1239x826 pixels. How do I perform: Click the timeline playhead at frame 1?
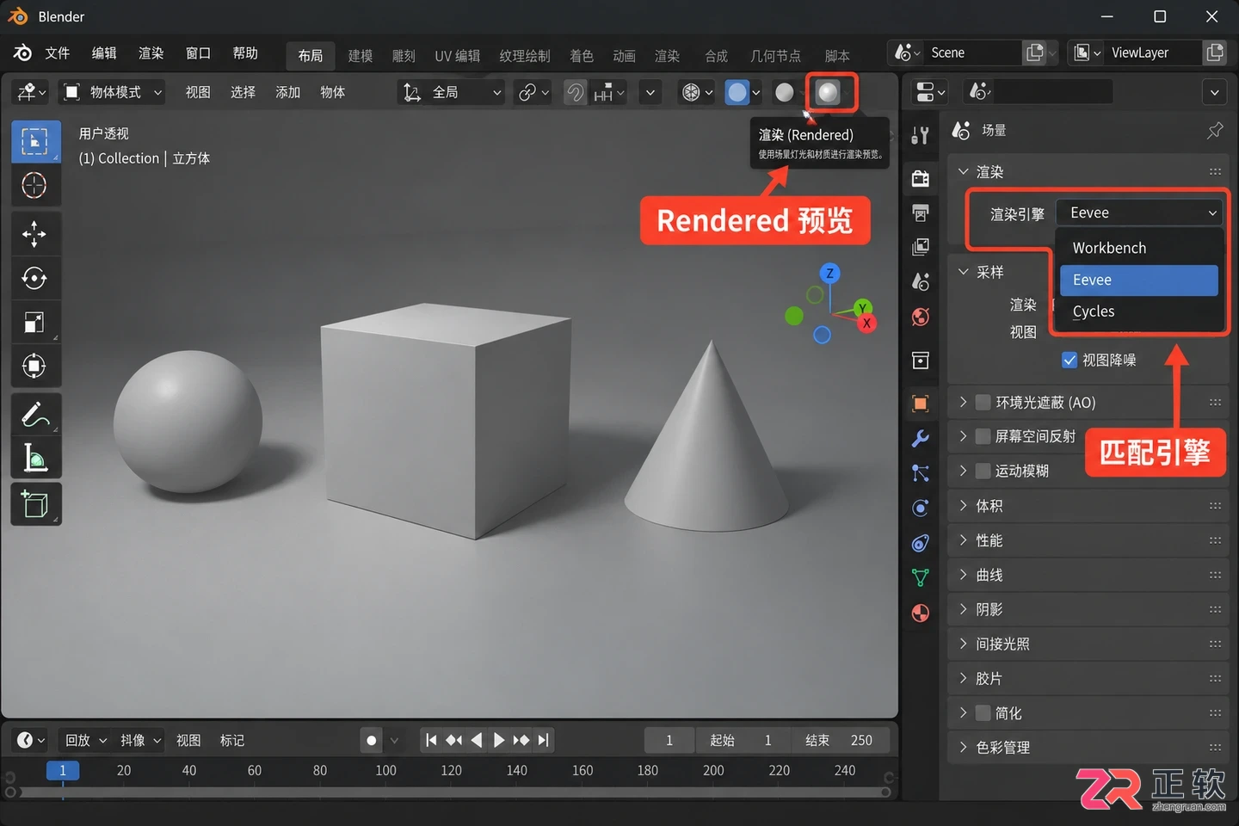click(x=63, y=770)
